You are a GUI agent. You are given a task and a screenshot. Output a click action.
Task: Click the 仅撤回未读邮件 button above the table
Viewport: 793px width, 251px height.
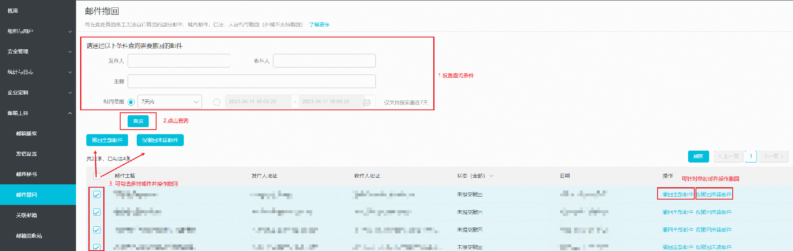(x=160, y=140)
